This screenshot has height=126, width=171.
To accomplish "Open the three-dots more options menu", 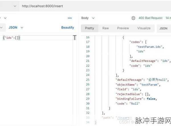I will pos(70,18).
